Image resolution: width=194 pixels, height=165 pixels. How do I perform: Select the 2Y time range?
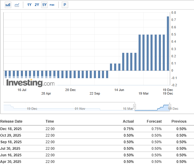click(x=37, y=5)
